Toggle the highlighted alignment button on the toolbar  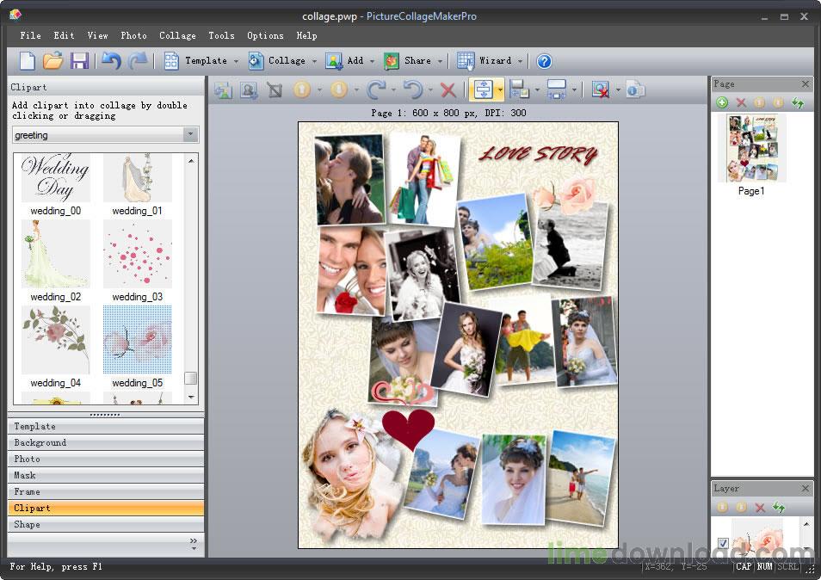tap(484, 89)
